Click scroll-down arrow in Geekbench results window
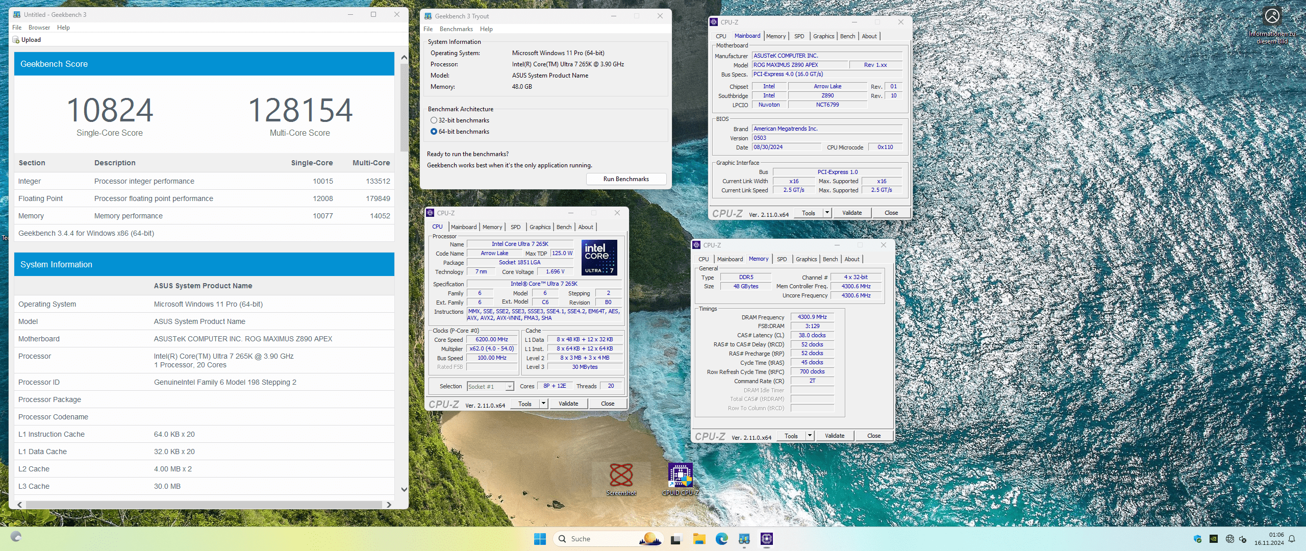Screen dimensions: 1306x551 pos(404,489)
